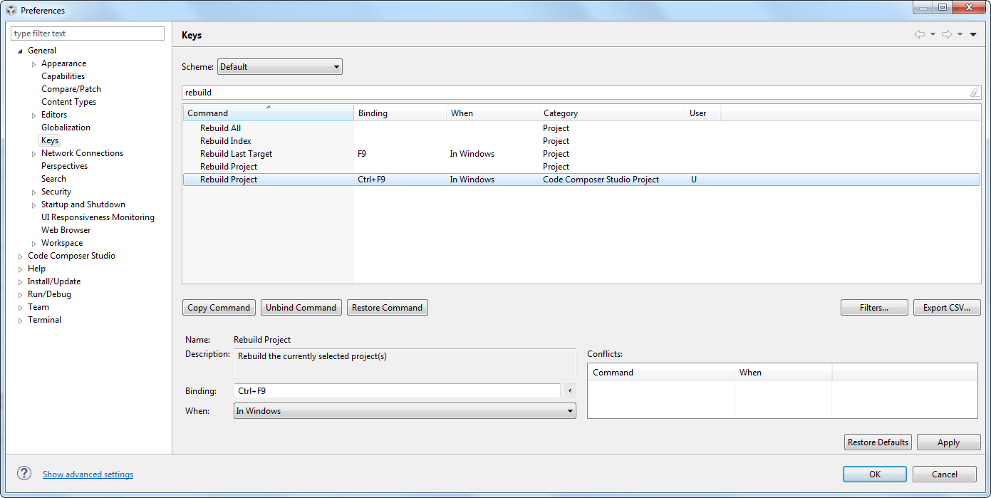Apply the key binding changes
This screenshot has width=991, height=498.
[948, 442]
